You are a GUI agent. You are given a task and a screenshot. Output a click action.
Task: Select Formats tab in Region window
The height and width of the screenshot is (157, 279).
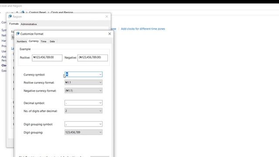tap(14, 24)
